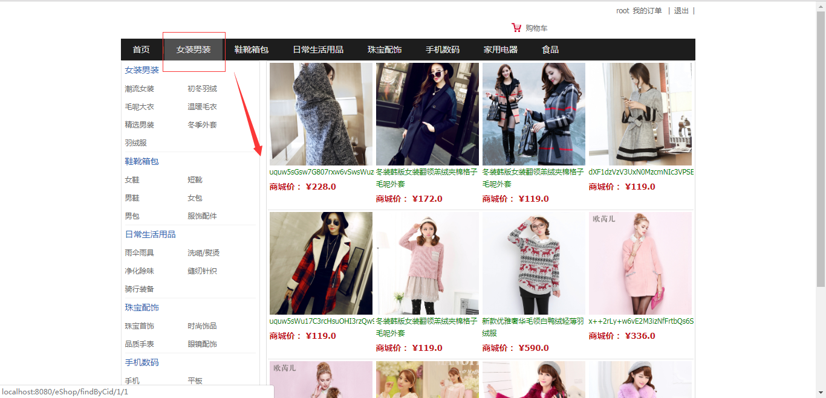Open the 骑行装备 subcategory
The height and width of the screenshot is (398, 826).
click(x=140, y=289)
